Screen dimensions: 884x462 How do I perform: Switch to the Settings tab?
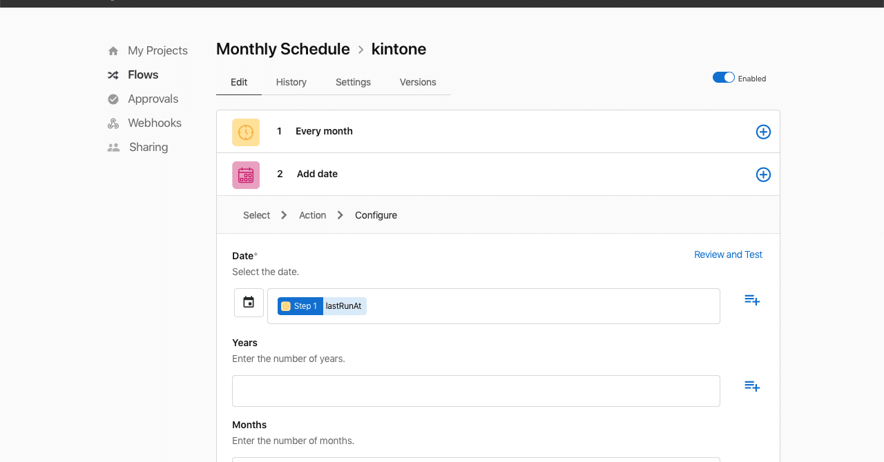click(x=353, y=82)
